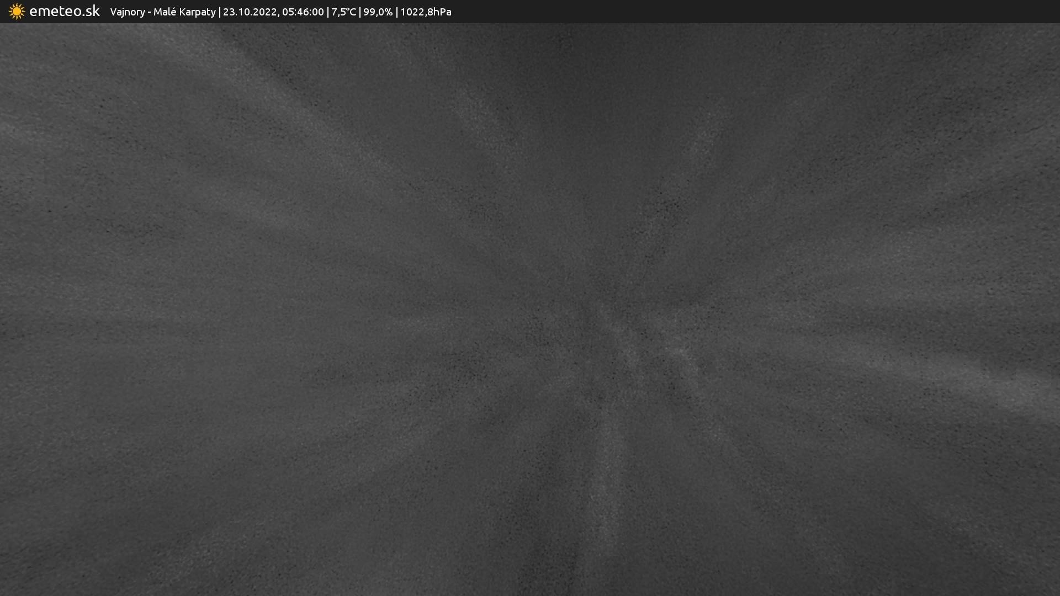Click the 1022,8hPa pressure reading

pyautogui.click(x=426, y=12)
